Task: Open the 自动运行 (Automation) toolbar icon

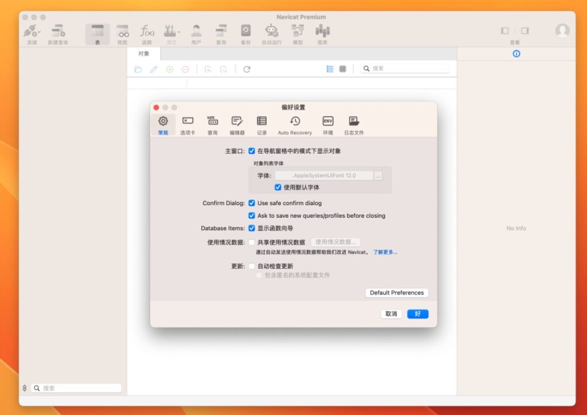Action: 271,33
